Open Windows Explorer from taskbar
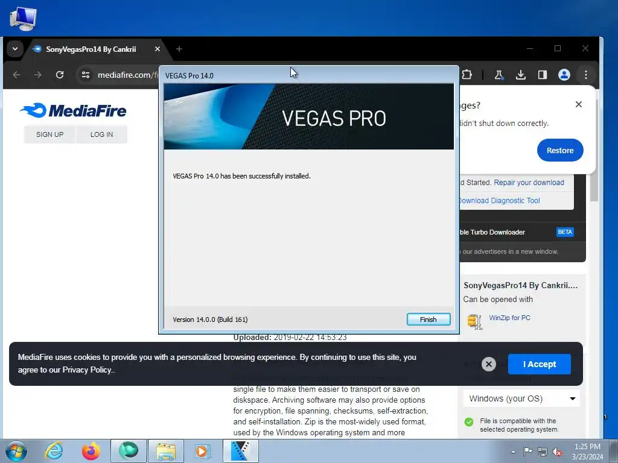Image resolution: width=618 pixels, height=463 pixels. [166, 451]
